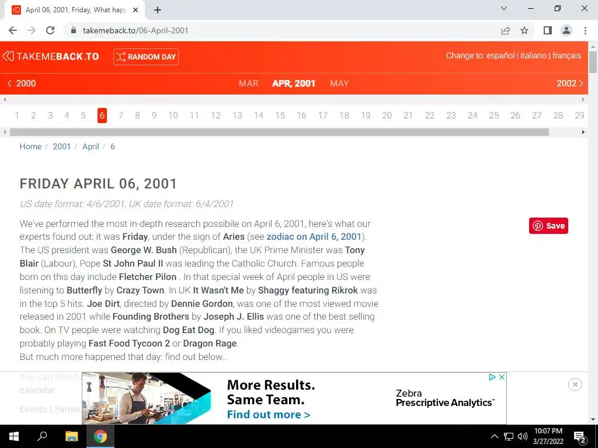Click the Random Day button

[x=145, y=57]
